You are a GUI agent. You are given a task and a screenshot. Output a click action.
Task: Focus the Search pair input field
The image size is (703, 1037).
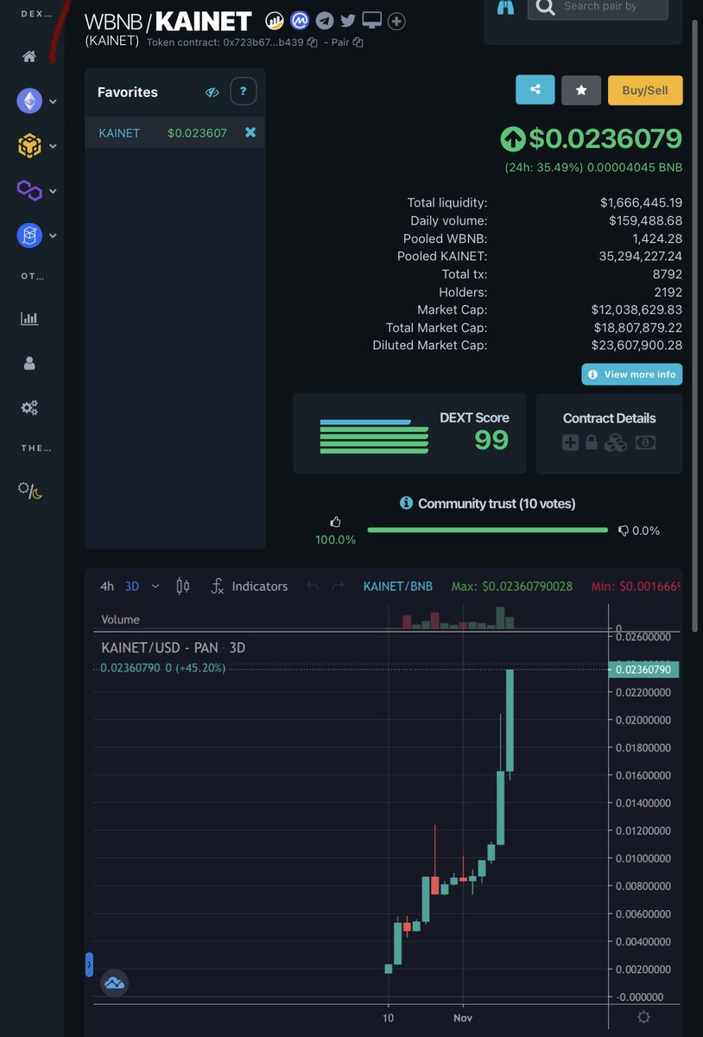coord(598,8)
